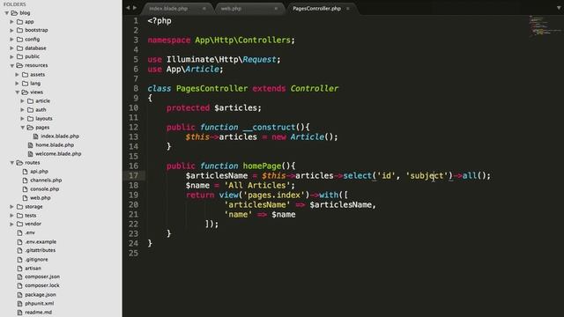
Task: Go to previous tab with left arrow
Action: tap(128, 8)
